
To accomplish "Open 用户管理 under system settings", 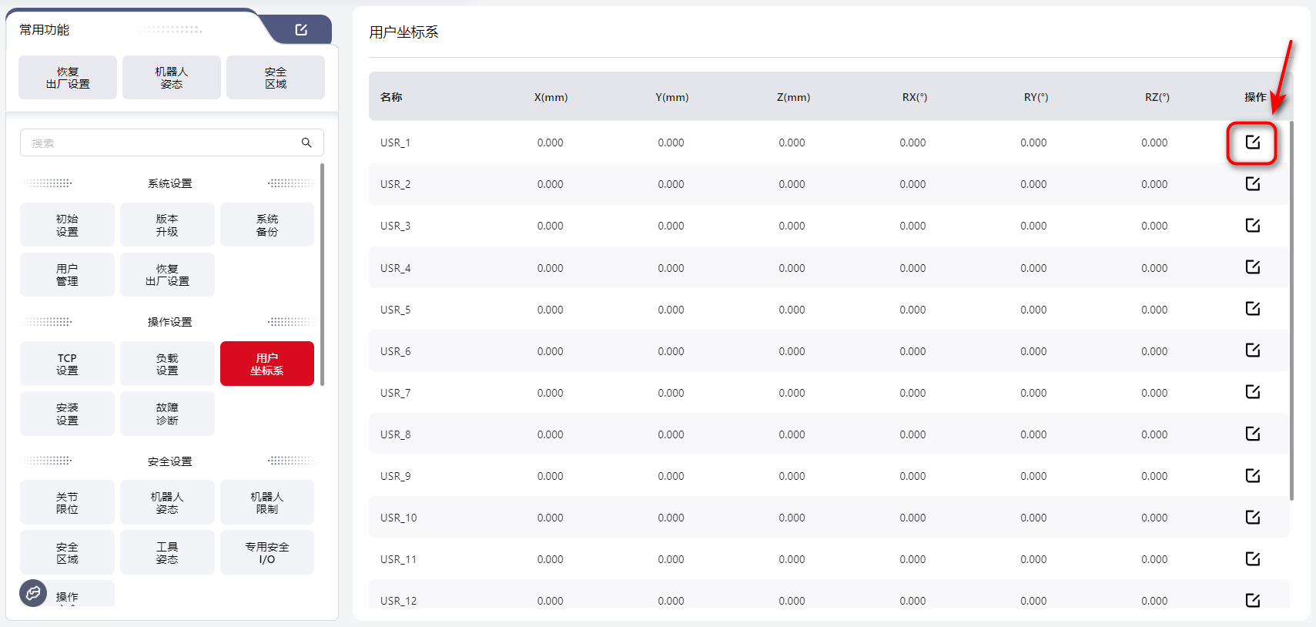I will pos(67,274).
